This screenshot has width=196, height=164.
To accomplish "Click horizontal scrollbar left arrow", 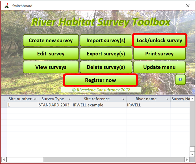I will coord(4,160).
